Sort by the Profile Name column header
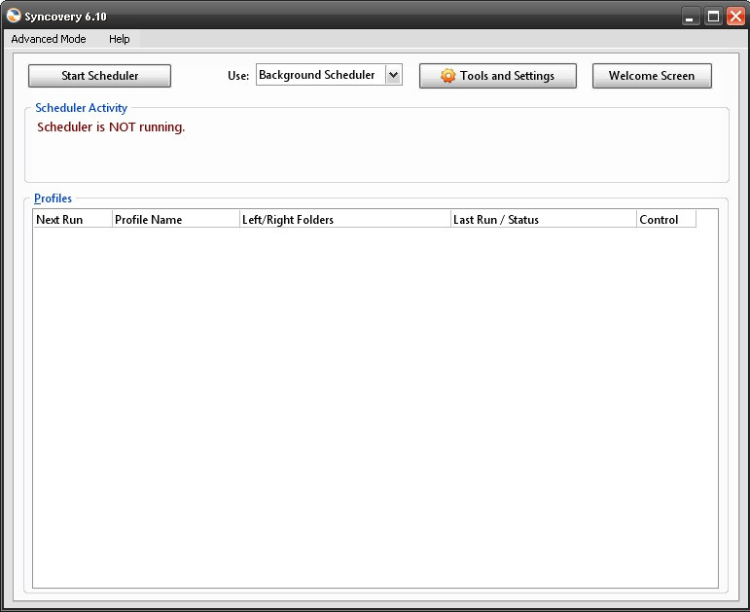The width and height of the screenshot is (750, 612). click(175, 220)
